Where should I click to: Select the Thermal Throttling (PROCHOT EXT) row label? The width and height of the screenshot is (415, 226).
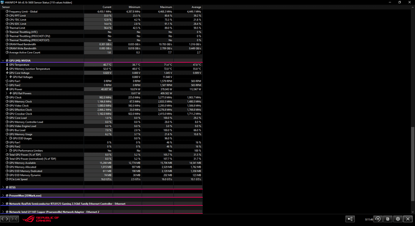[x=29, y=40]
